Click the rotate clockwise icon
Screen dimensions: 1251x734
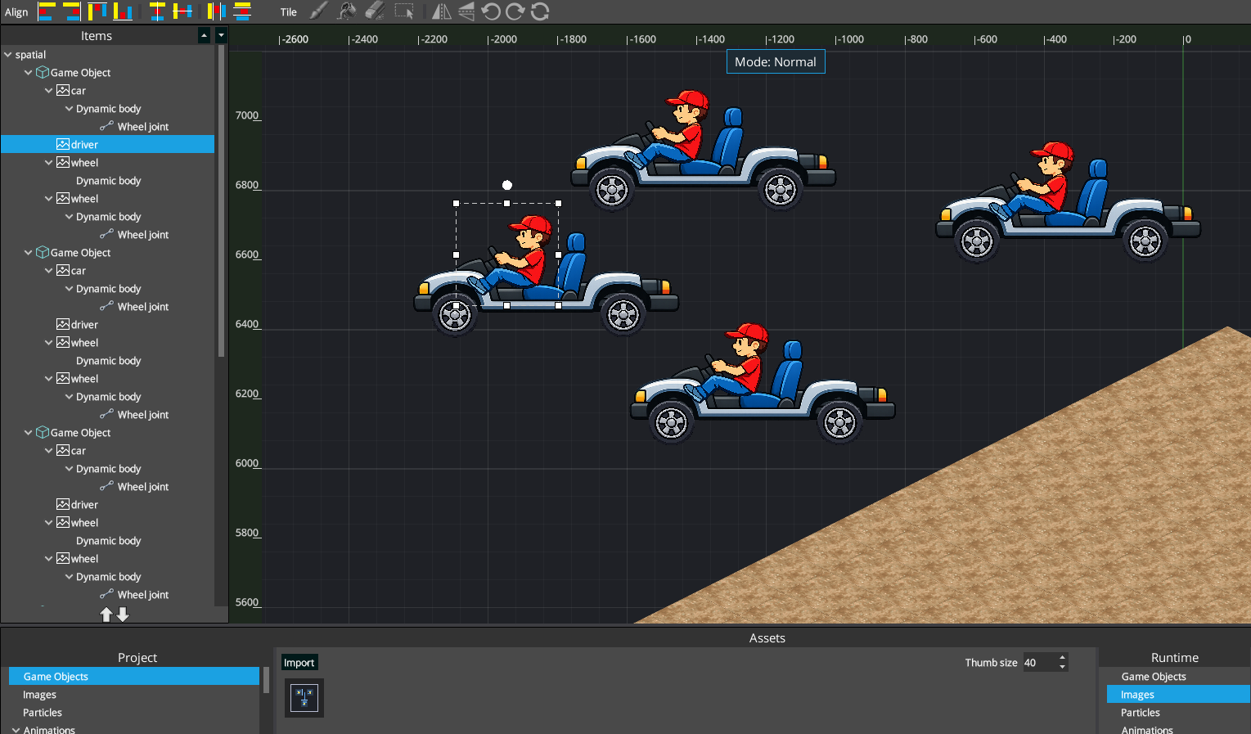[515, 11]
